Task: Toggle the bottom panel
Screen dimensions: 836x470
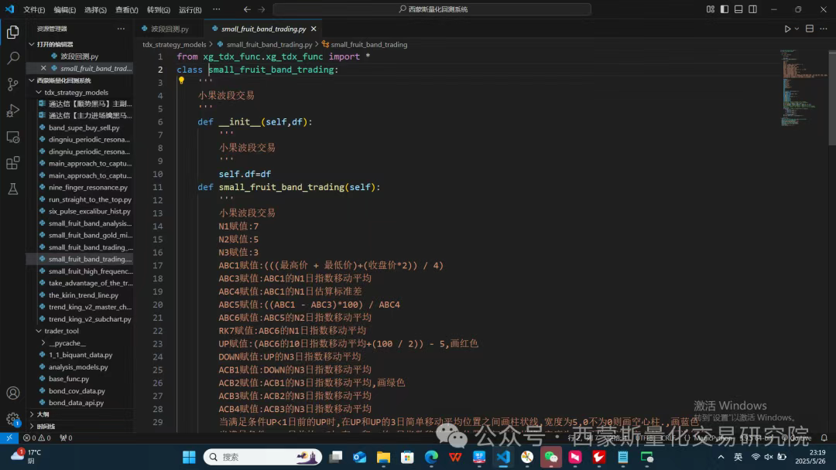Action: point(738,9)
